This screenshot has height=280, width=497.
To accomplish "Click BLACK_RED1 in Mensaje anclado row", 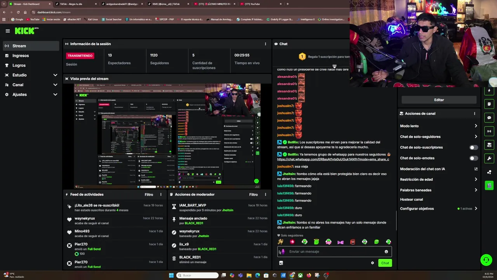I will (x=194, y=223).
